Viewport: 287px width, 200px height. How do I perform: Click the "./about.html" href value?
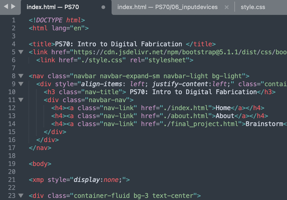[x=186, y=116]
